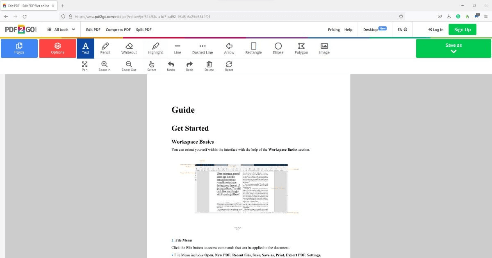Reset all edits
The image size is (492, 258).
click(x=229, y=66)
